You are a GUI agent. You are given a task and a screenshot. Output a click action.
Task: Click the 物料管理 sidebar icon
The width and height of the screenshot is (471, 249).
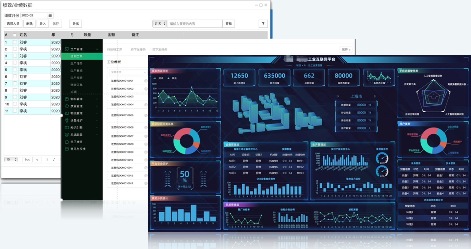[67, 99]
